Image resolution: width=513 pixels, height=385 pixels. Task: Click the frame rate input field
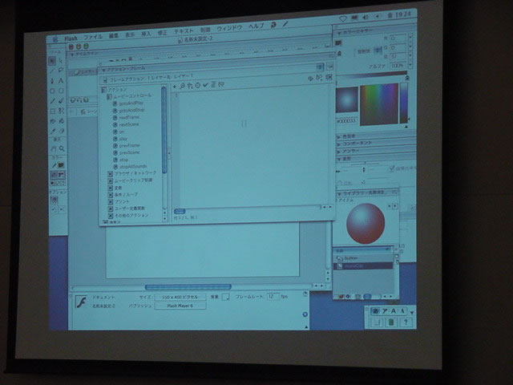click(272, 296)
